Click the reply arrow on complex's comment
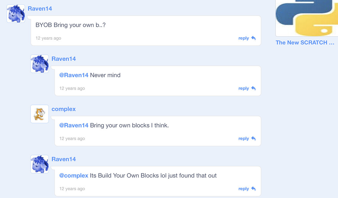 coord(254,138)
